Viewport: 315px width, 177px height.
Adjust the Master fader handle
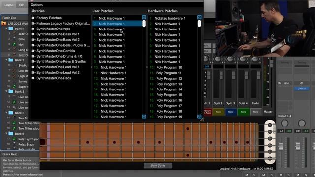pyautogui.click(x=272, y=63)
